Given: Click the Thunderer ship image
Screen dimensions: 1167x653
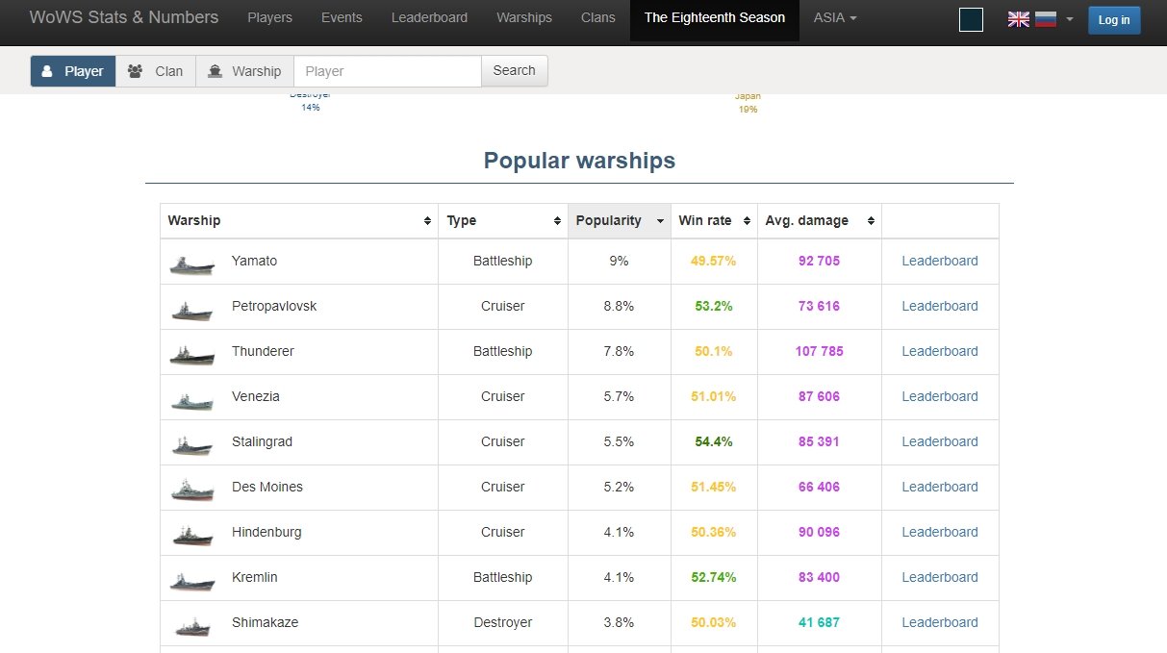Looking at the screenshot, I should click(192, 354).
